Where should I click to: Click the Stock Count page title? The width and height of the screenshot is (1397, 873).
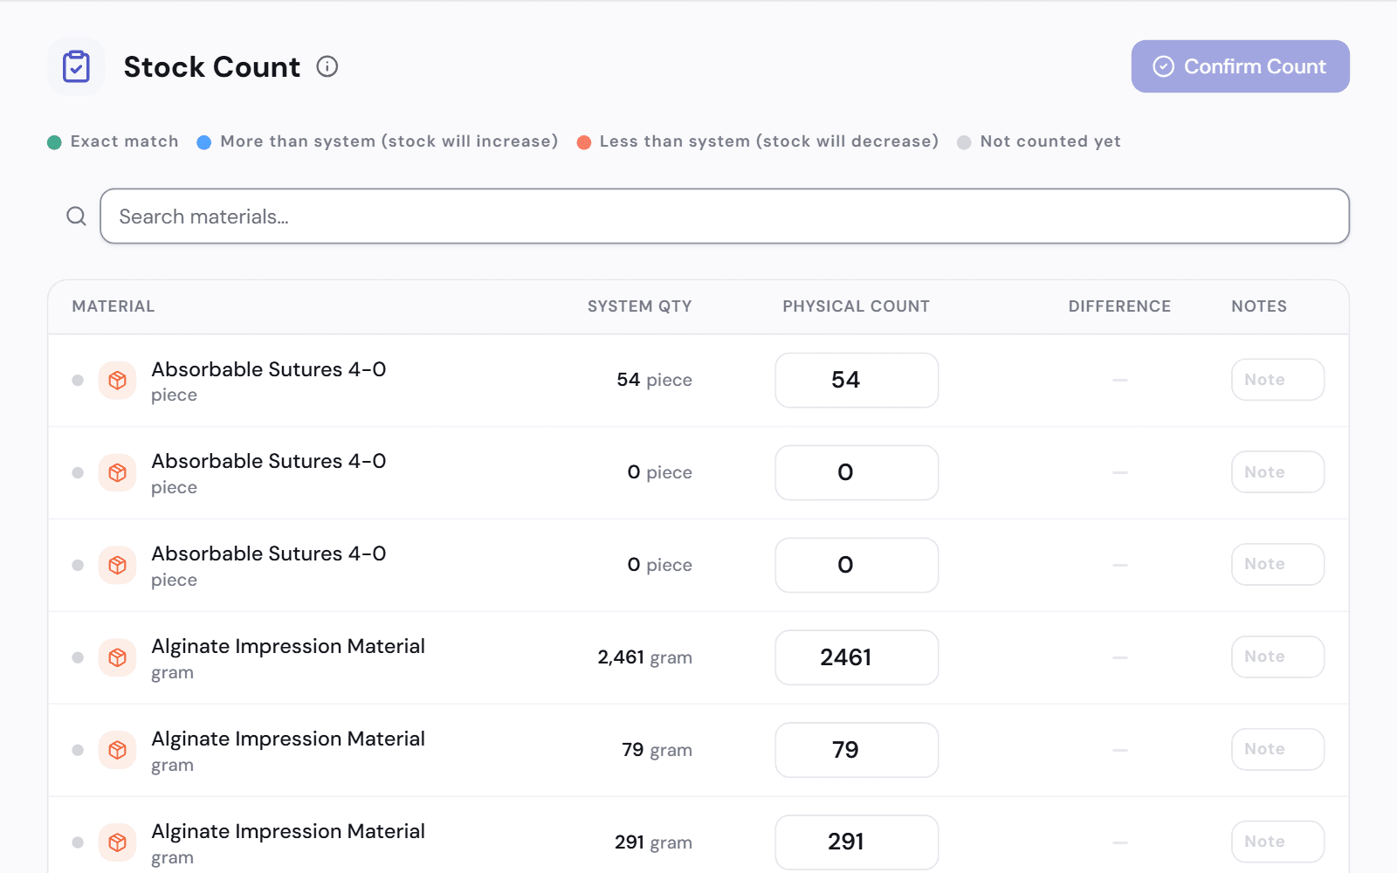pos(212,66)
